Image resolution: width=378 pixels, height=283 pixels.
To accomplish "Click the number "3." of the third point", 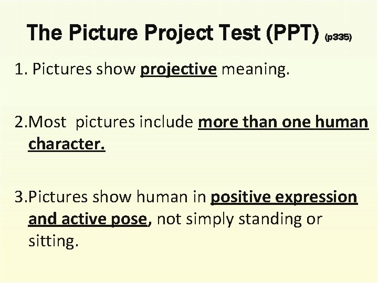I will tap(22, 198).
